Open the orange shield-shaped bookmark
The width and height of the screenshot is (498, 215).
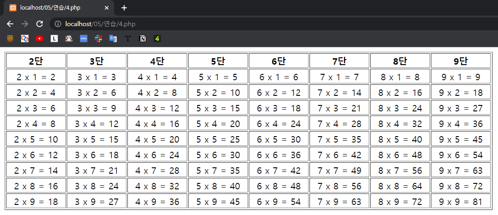pos(11,39)
